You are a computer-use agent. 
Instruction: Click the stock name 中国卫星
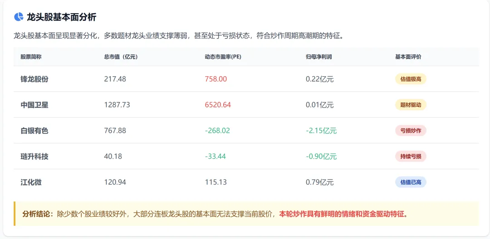click(x=34, y=105)
